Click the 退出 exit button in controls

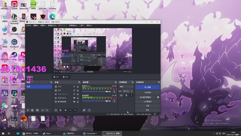click(x=148, y=110)
